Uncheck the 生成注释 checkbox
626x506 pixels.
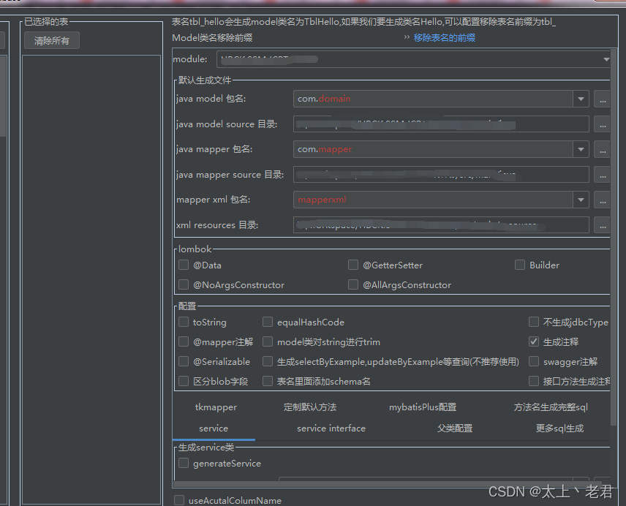point(534,341)
